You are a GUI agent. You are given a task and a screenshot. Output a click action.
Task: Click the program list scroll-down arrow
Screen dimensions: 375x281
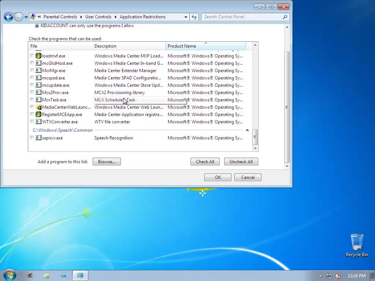(x=255, y=149)
